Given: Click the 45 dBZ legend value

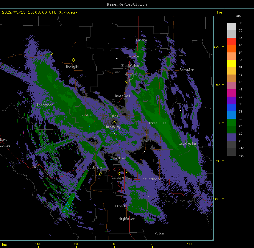Looking at the screenshot, I should click(240, 82).
